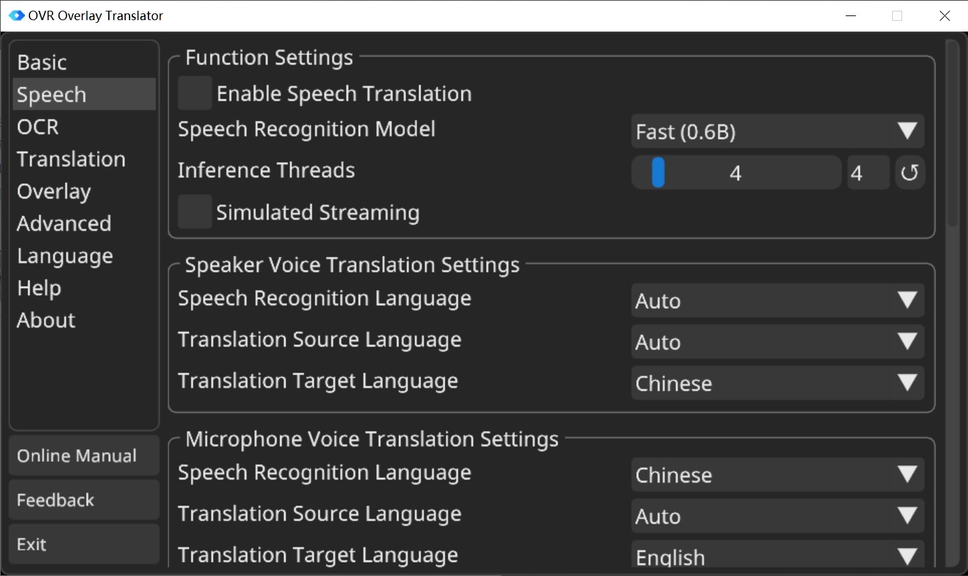Close the OVR Overlay Translator window
The image size is (968, 576).
944,15
